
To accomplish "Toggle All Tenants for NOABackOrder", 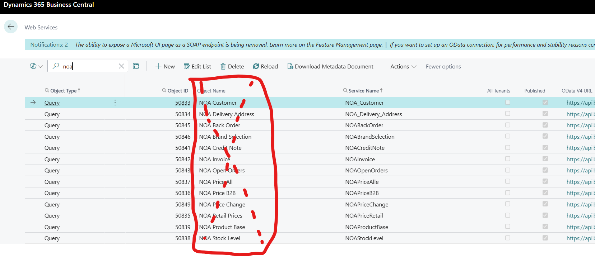I will coord(507,125).
